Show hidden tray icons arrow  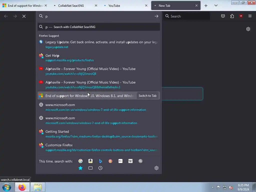(x=212, y=187)
